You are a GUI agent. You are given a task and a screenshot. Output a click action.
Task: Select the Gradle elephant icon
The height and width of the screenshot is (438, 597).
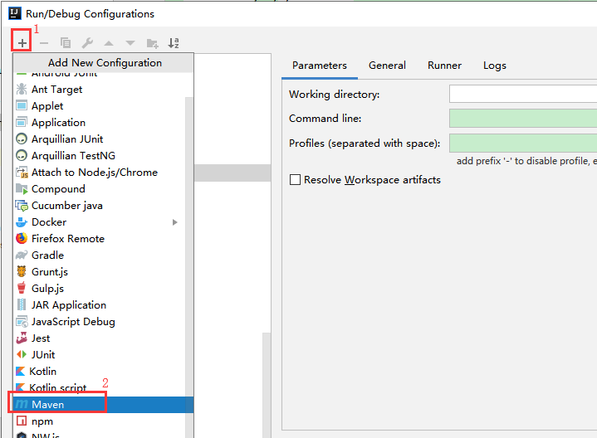click(22, 255)
